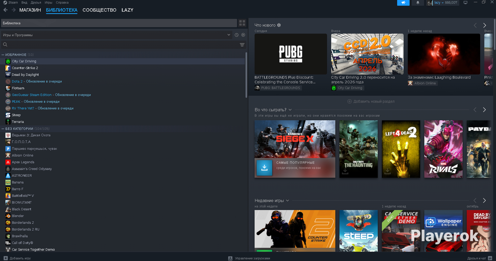Click the Blender app icon in list
Image resolution: width=496 pixels, height=261 pixels.
8,216
